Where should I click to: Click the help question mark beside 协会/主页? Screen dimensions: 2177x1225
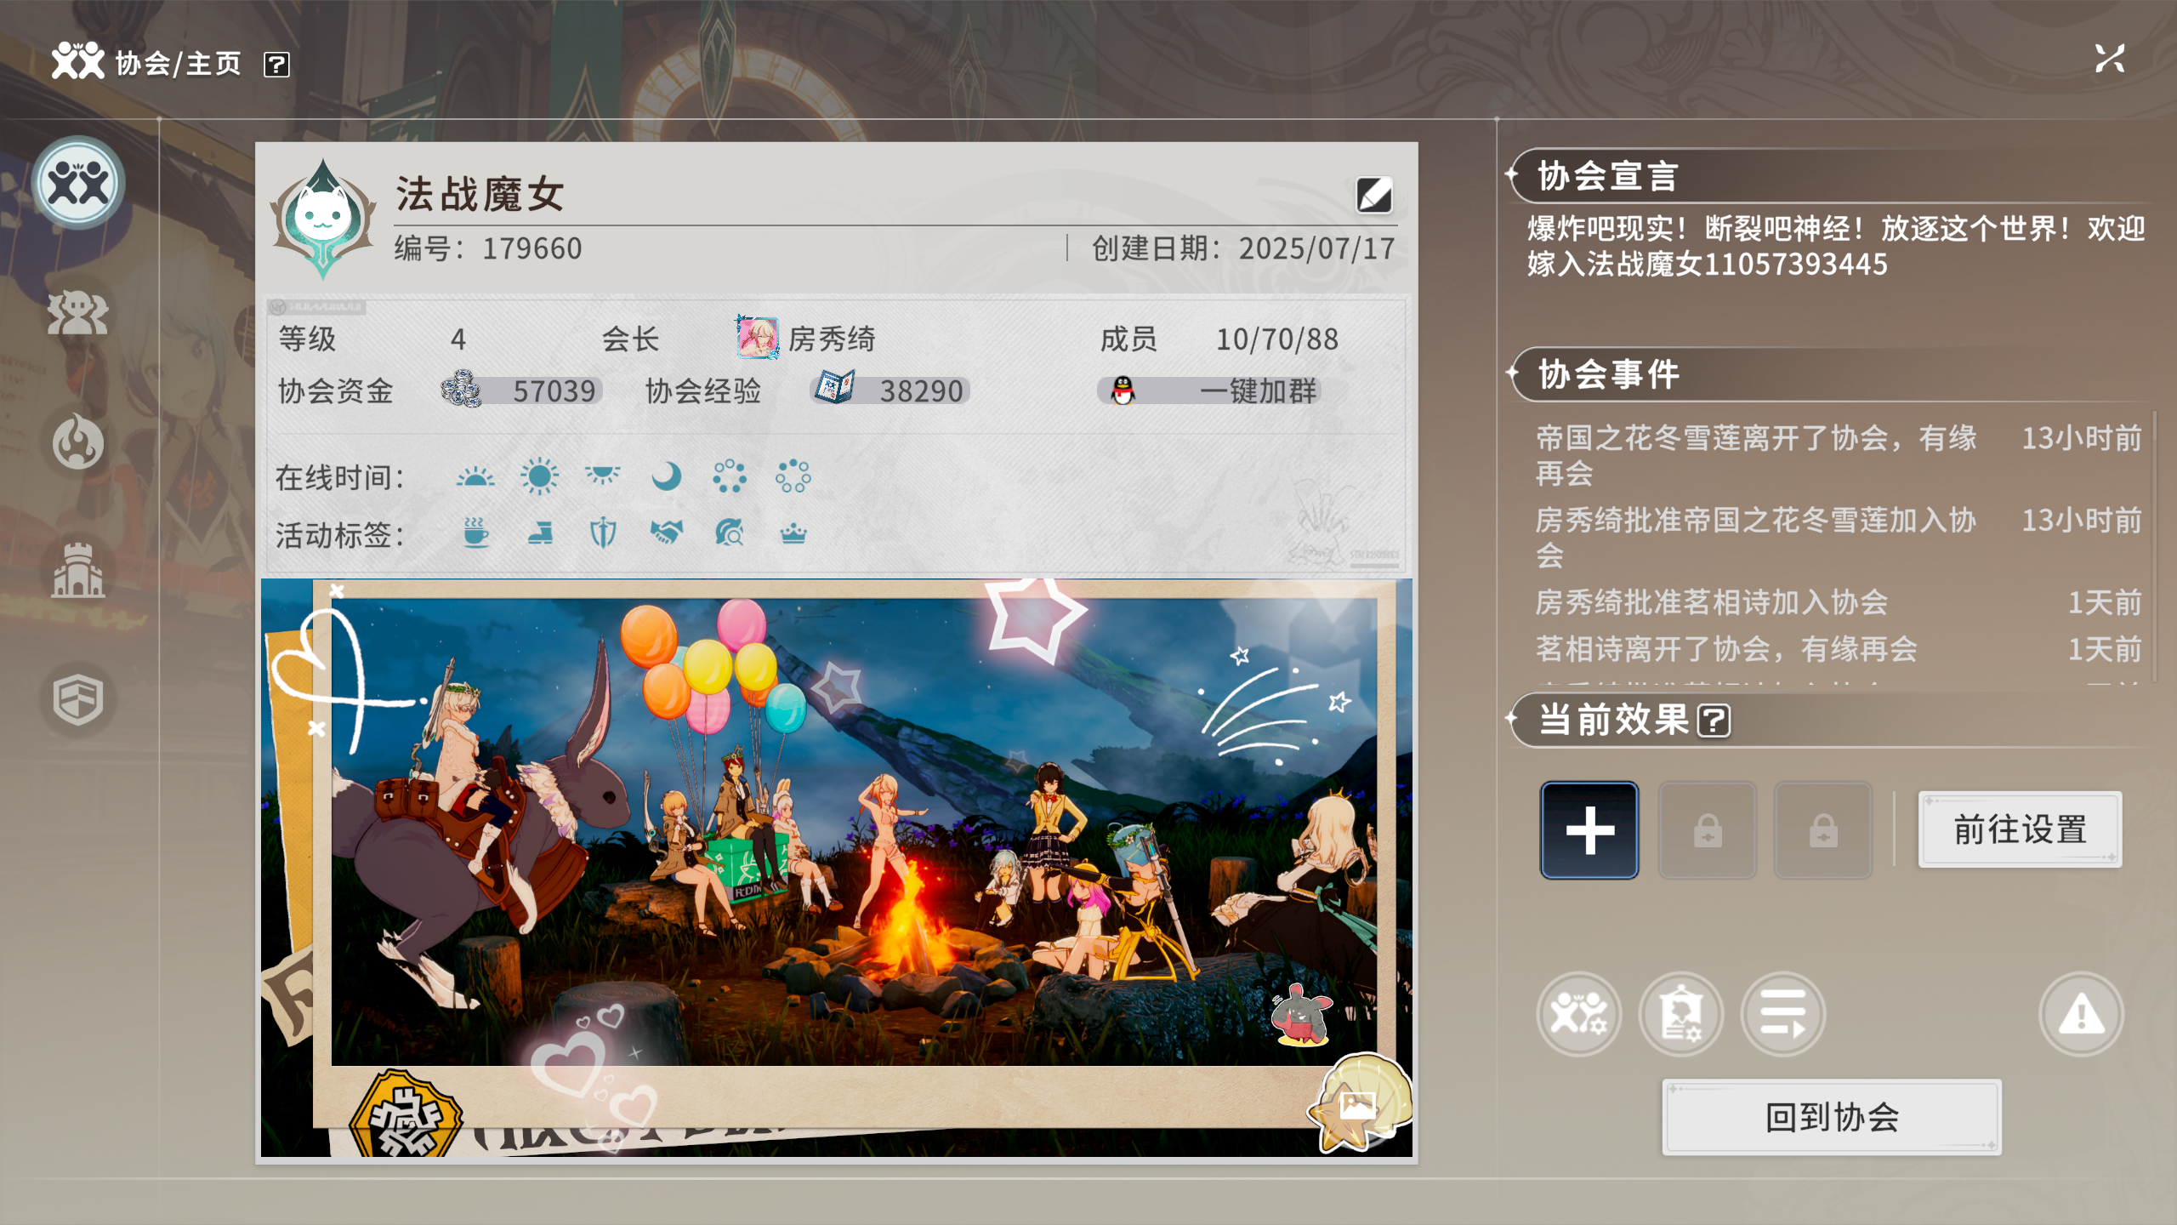[x=276, y=65]
